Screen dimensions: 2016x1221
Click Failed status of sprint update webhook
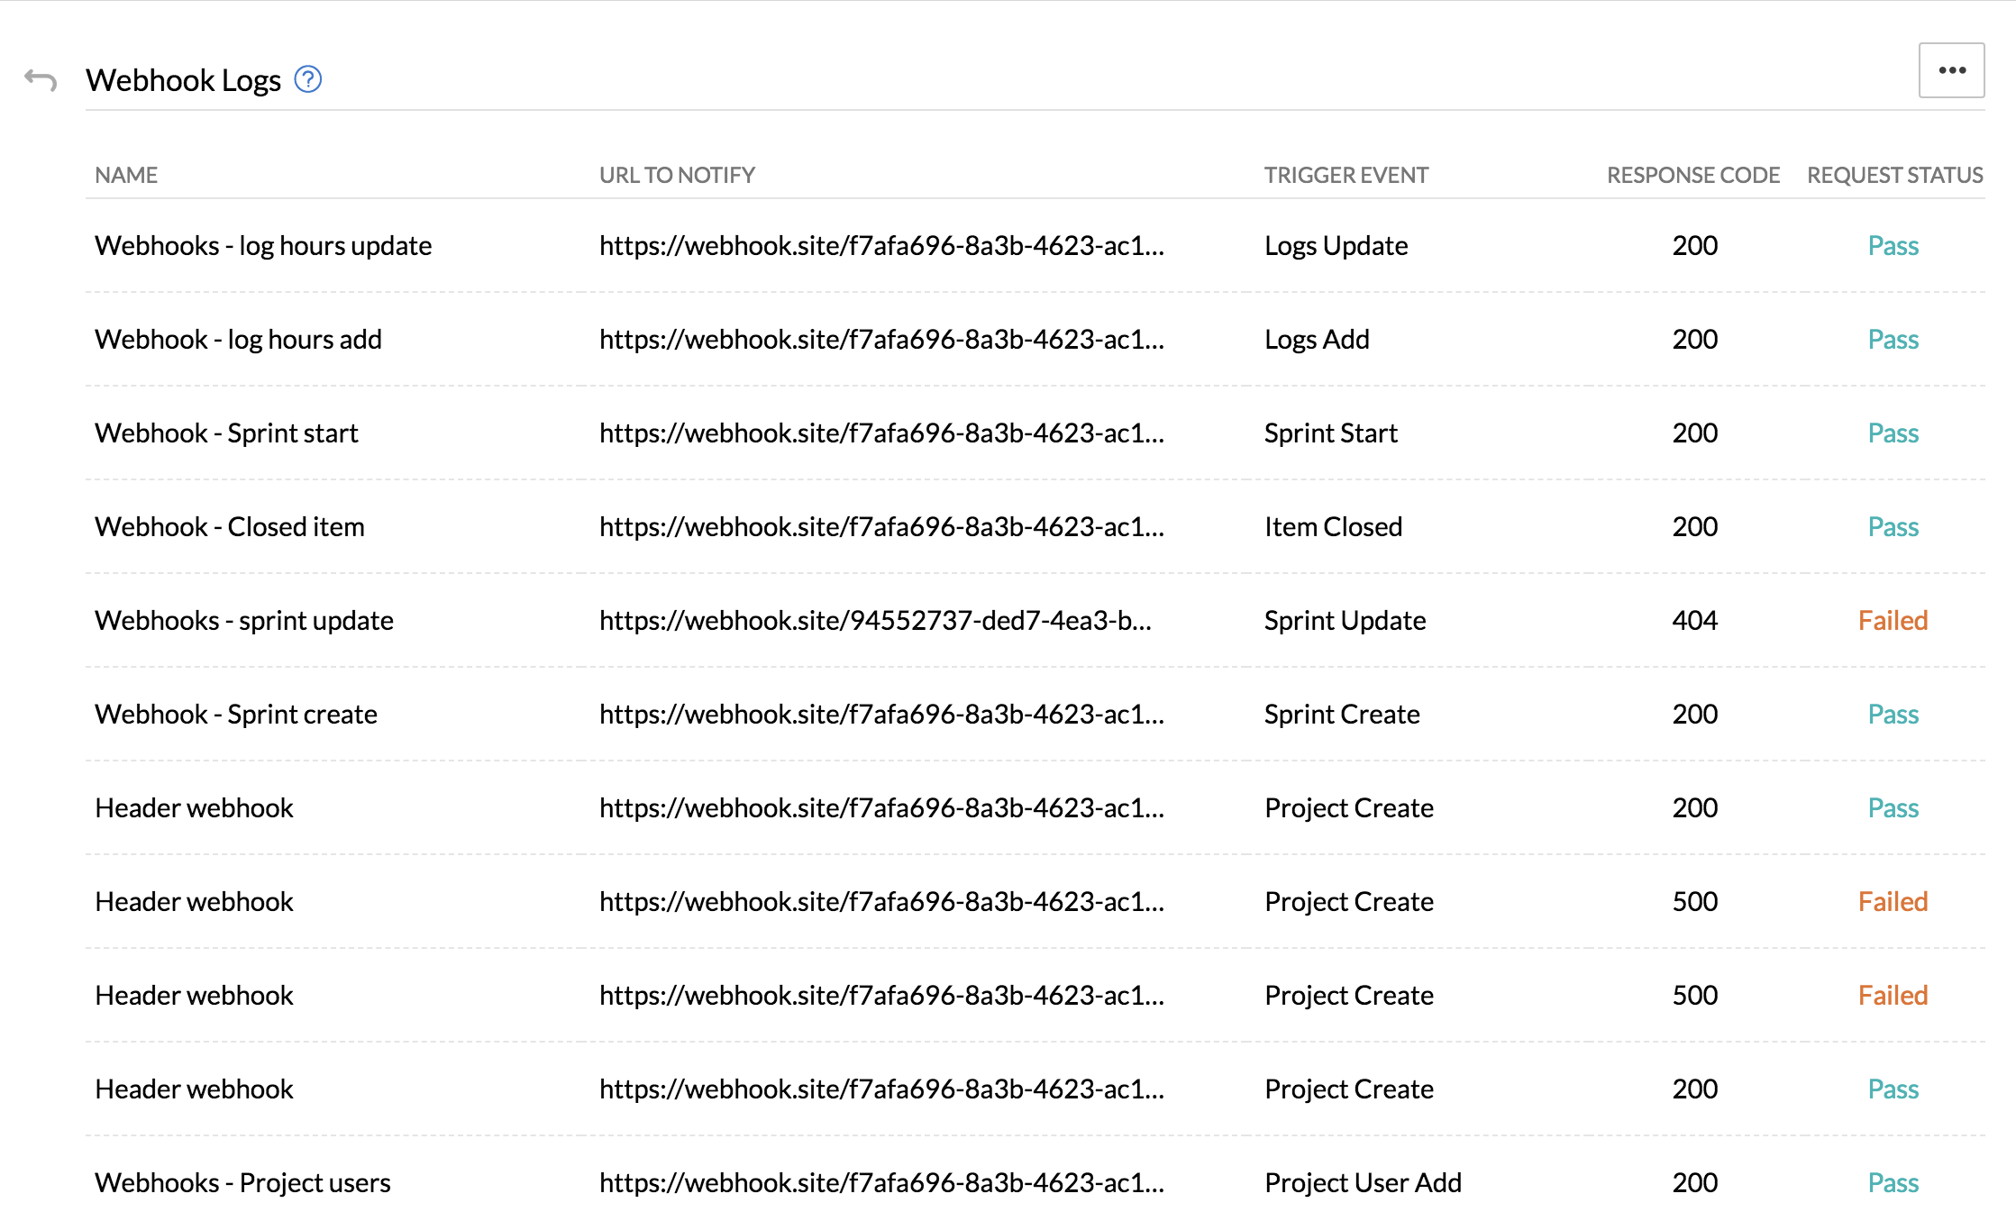[x=1893, y=621]
